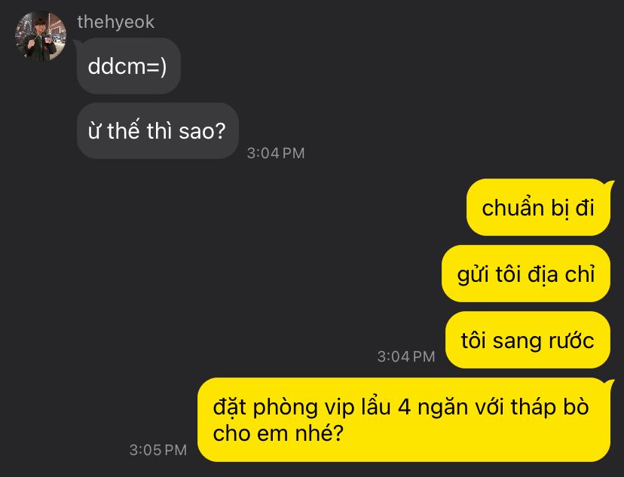Select the number 4 in the last message

(404, 408)
